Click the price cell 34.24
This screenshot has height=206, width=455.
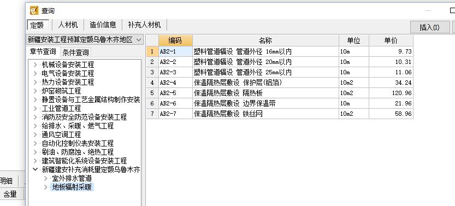click(391, 83)
